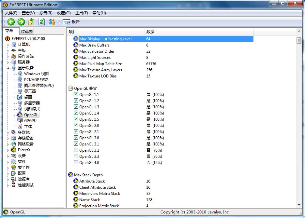Click the 字体 fonts icon in tree

pyautogui.click(x=20, y=127)
